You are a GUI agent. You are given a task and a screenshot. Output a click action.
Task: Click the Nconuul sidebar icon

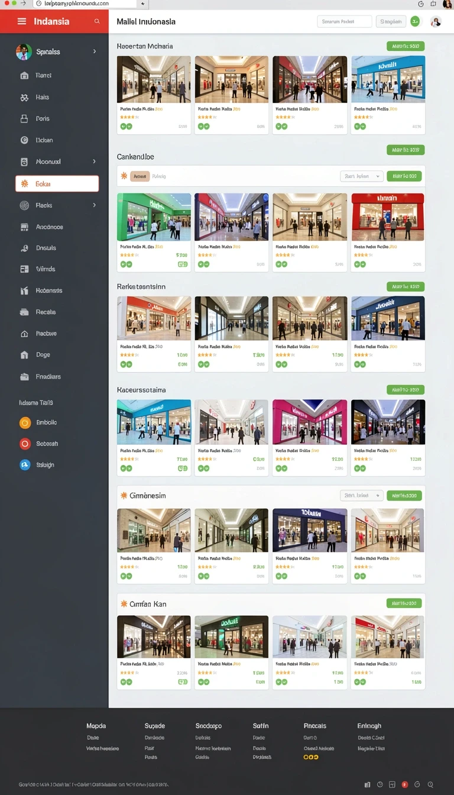[x=24, y=161]
